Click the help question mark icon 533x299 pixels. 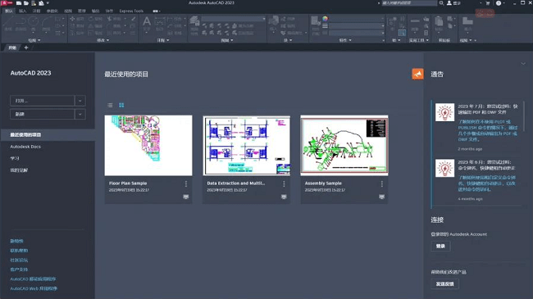[499, 3]
